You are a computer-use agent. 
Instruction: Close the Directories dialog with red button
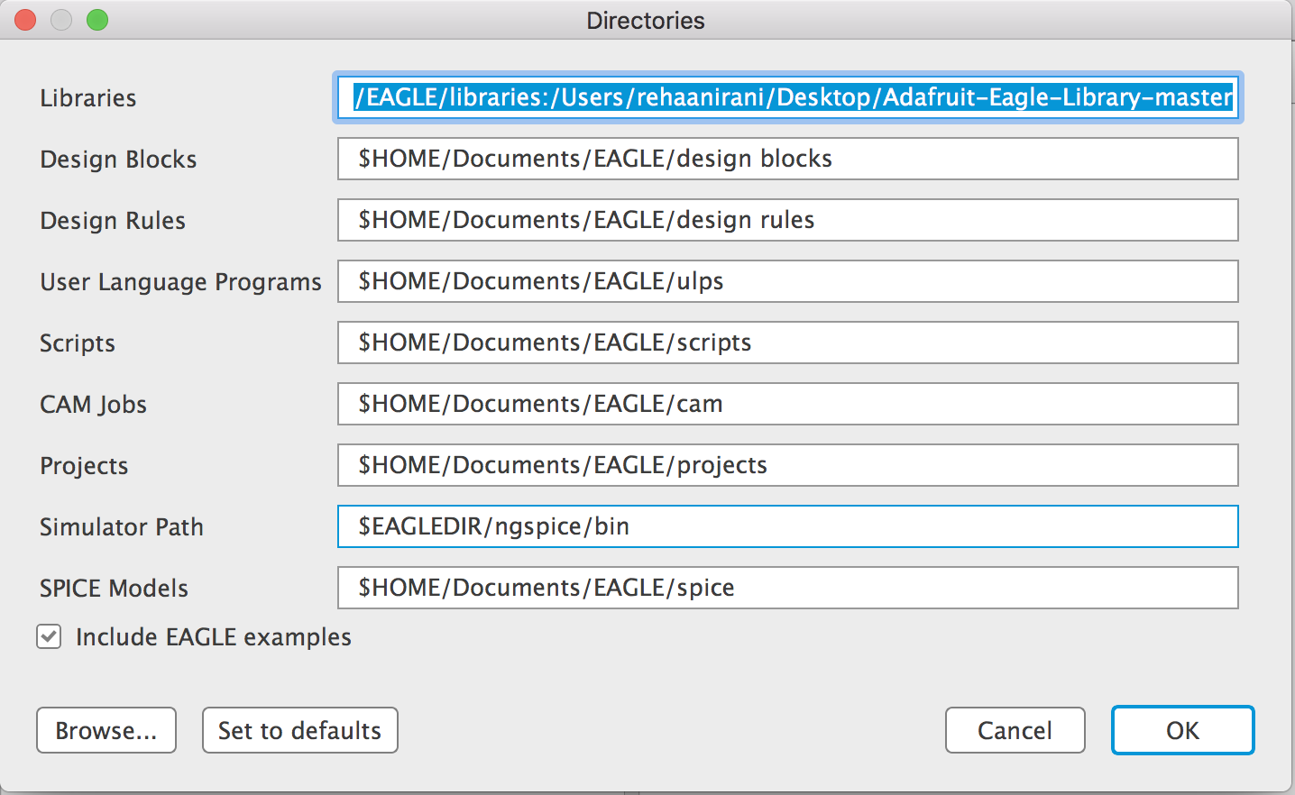24,19
